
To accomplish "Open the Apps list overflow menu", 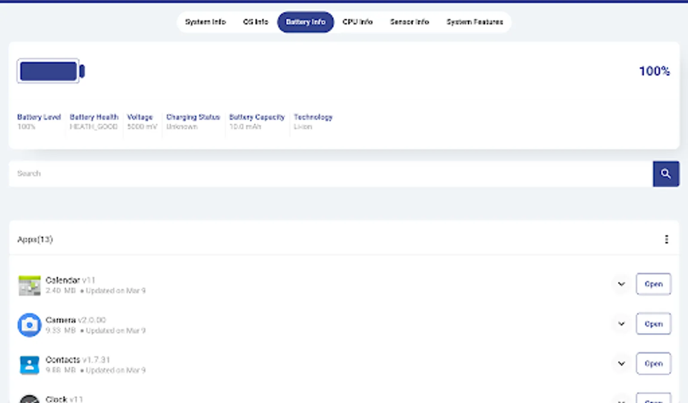I will pyautogui.click(x=666, y=239).
